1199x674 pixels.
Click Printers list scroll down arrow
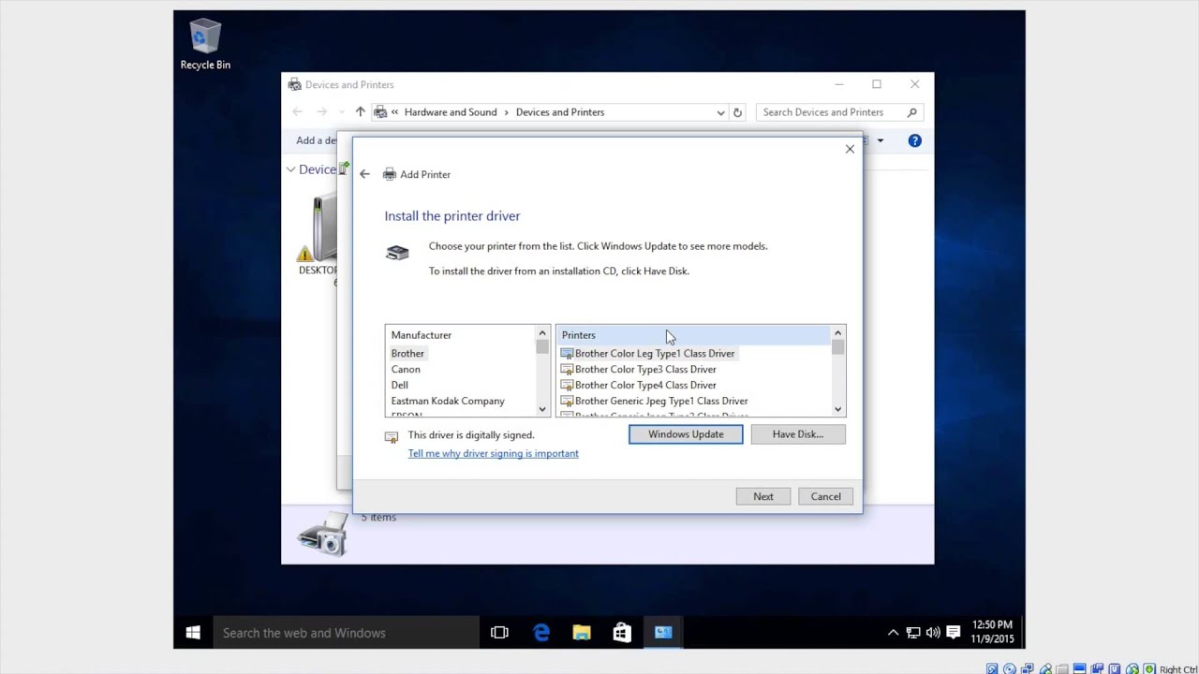point(837,409)
